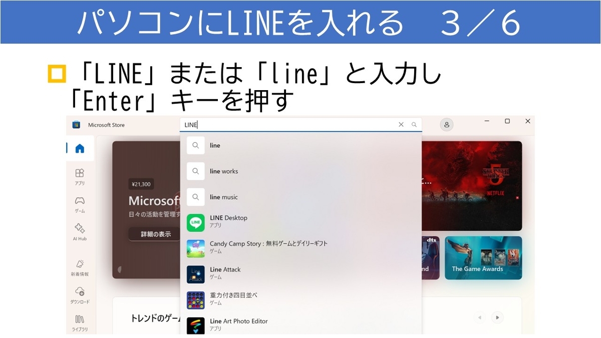601x338 pixels.
Task: Open 'Line Art Photo Editor' result text
Action: (x=239, y=321)
